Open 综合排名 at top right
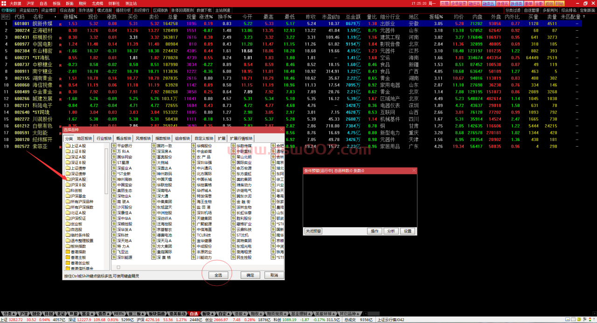The height and width of the screenshot is (323, 597). (x=569, y=10)
